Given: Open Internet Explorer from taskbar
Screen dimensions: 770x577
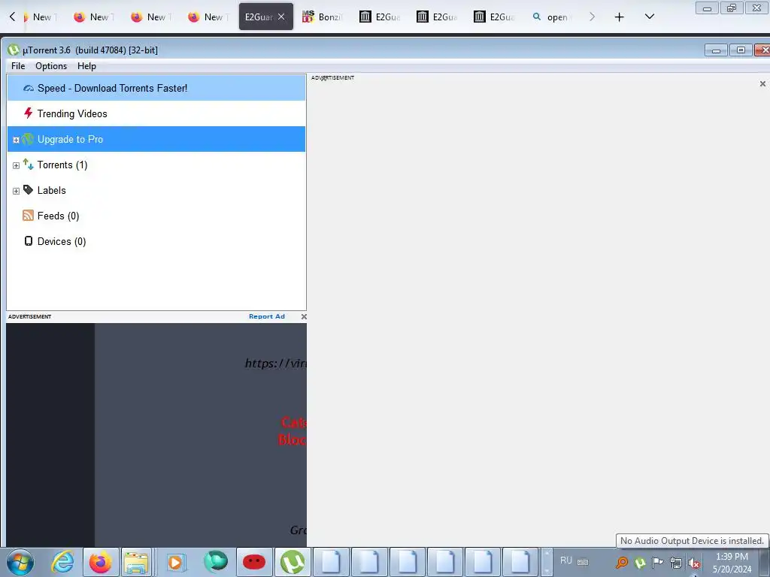Looking at the screenshot, I should pyautogui.click(x=63, y=562).
